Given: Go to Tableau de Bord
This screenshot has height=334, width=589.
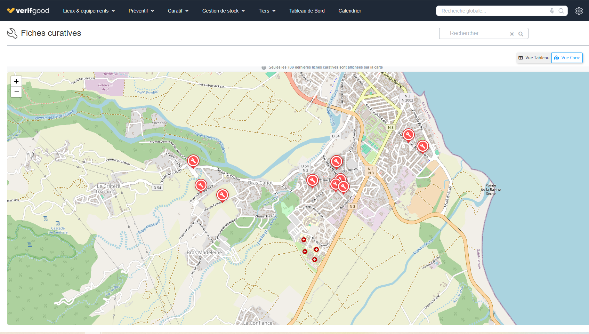Looking at the screenshot, I should point(307,11).
